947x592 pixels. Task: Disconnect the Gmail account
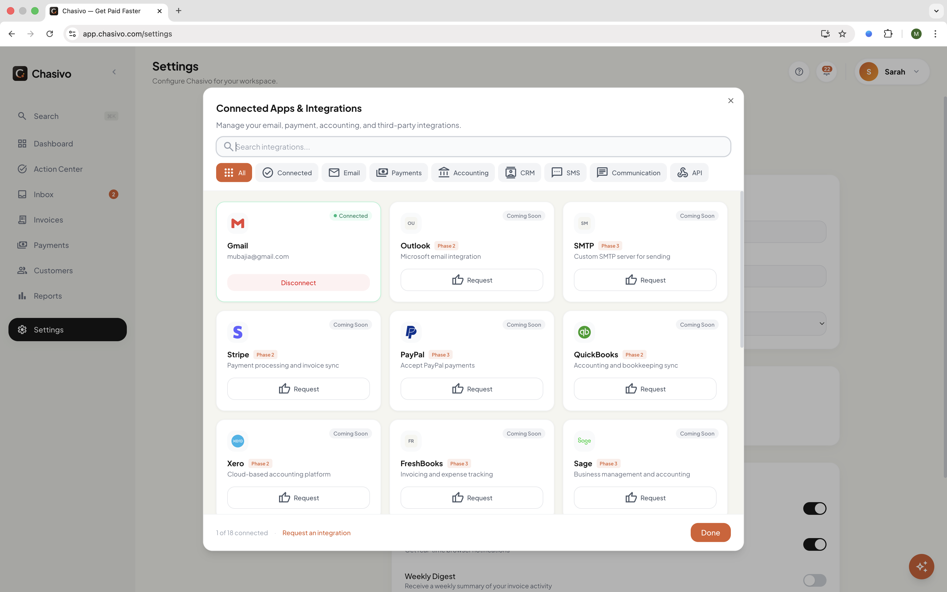point(299,283)
